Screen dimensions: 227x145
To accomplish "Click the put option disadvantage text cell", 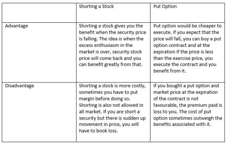I will 187,112.
